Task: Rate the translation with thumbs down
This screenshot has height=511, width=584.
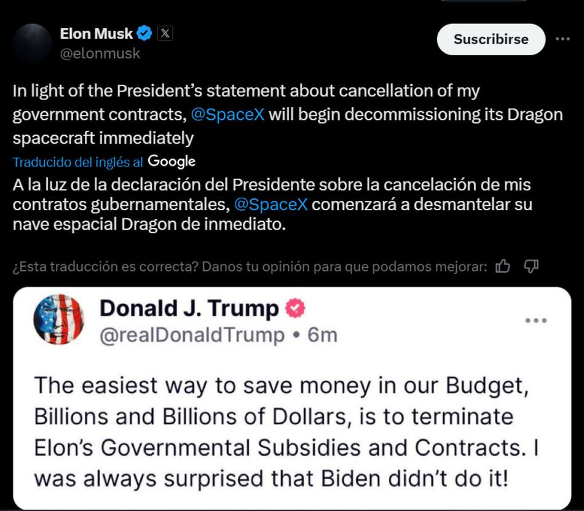Action: coord(531,266)
